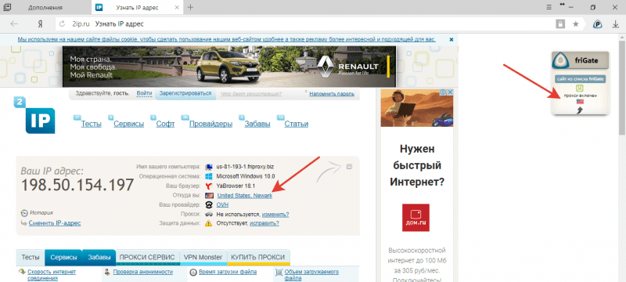Bookmark page with the star icon
The height and width of the screenshot is (282, 626).
[576, 24]
